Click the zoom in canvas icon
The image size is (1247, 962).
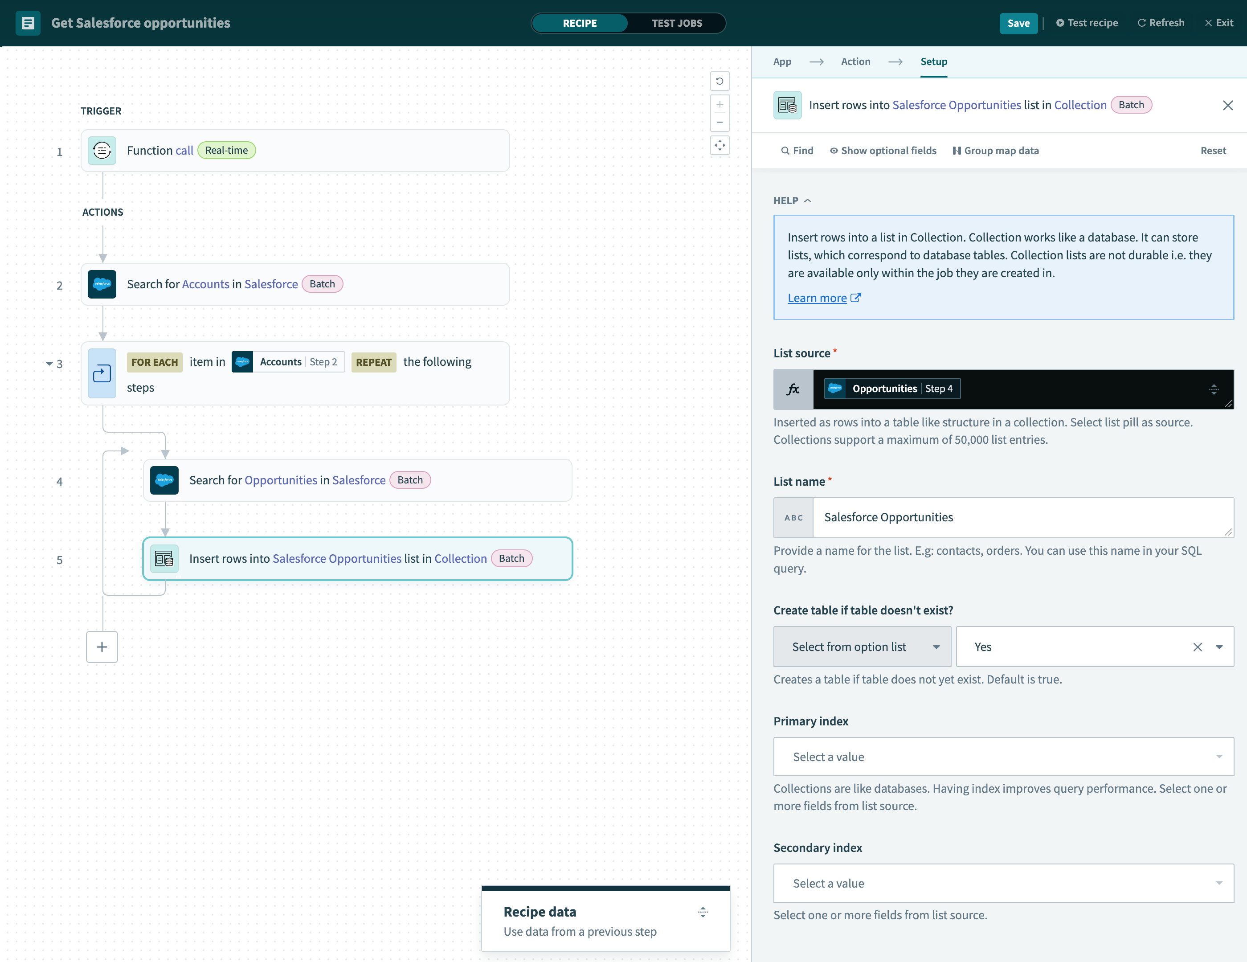click(720, 104)
